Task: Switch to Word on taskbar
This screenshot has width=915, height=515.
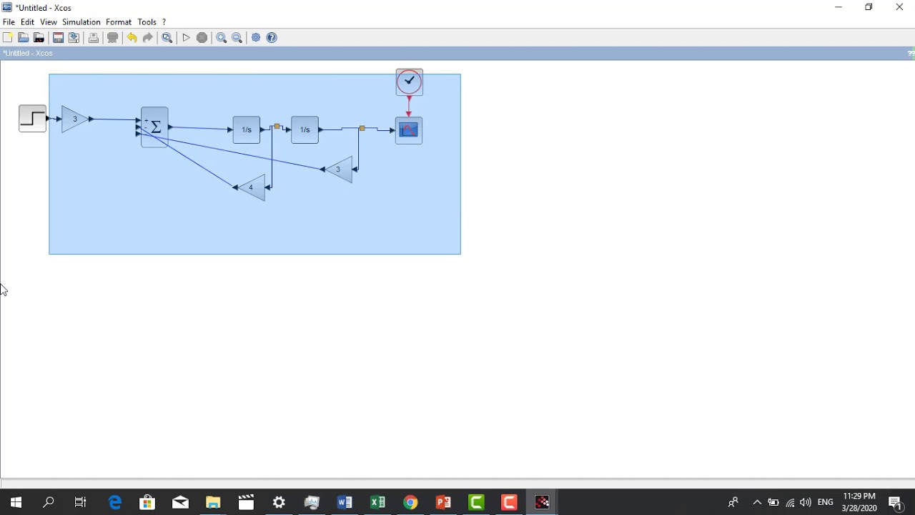Action: pyautogui.click(x=345, y=503)
